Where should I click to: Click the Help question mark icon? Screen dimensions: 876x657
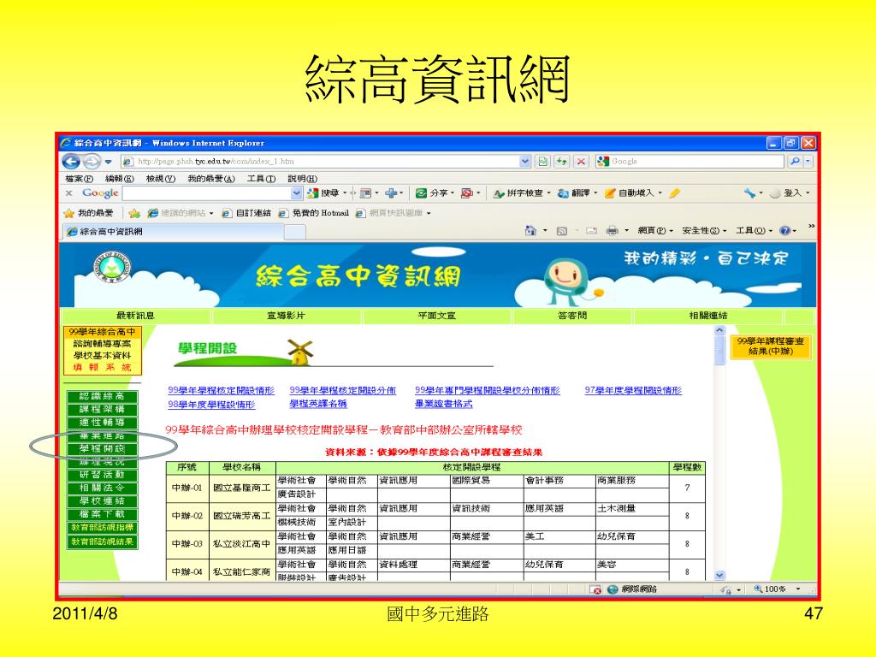point(784,231)
